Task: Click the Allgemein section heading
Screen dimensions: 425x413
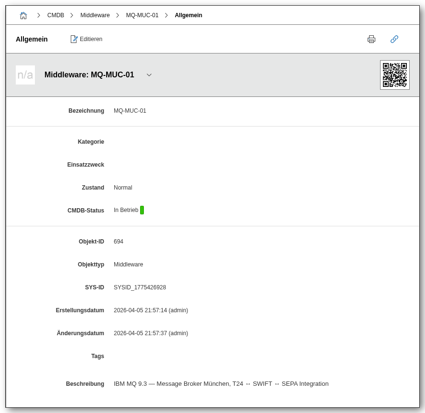Action: coord(32,39)
